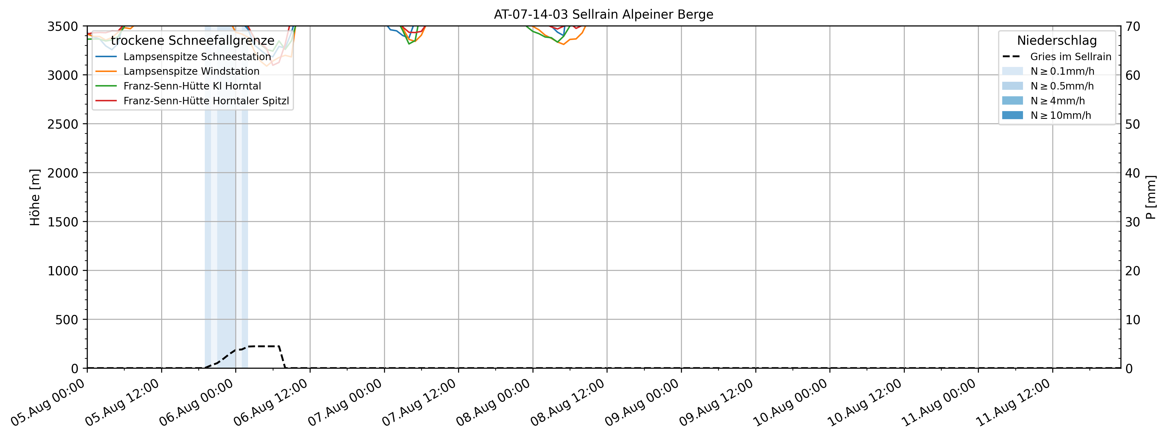Click the Höhe [m] axis label

pos(35,197)
